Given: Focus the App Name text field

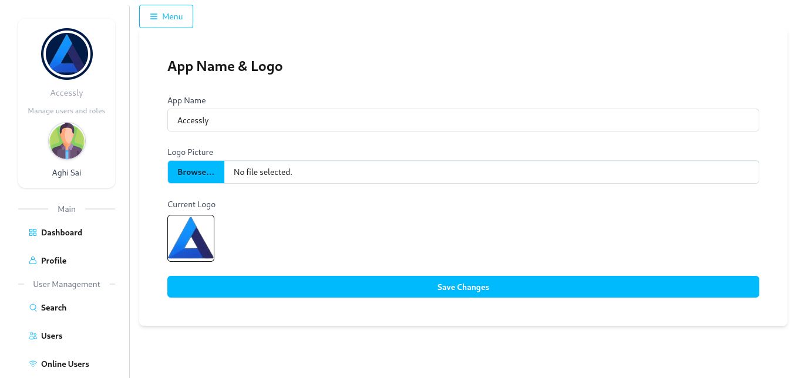Looking at the screenshot, I should [x=463, y=120].
